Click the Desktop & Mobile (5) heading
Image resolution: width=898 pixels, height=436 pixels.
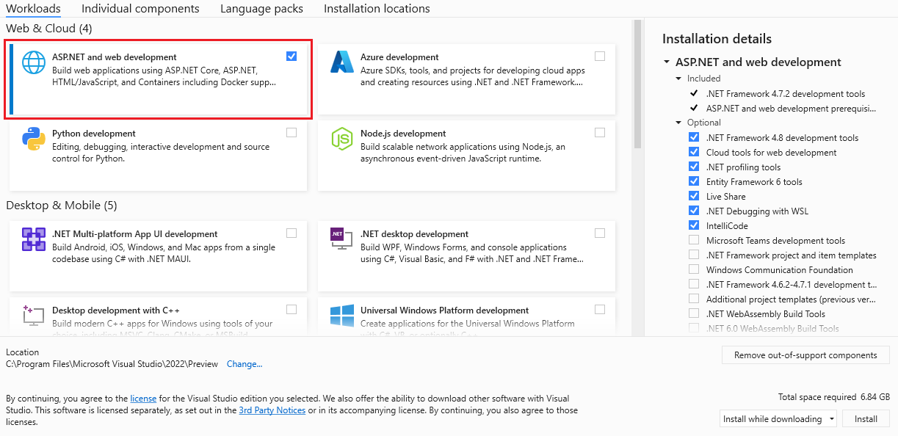(x=61, y=205)
